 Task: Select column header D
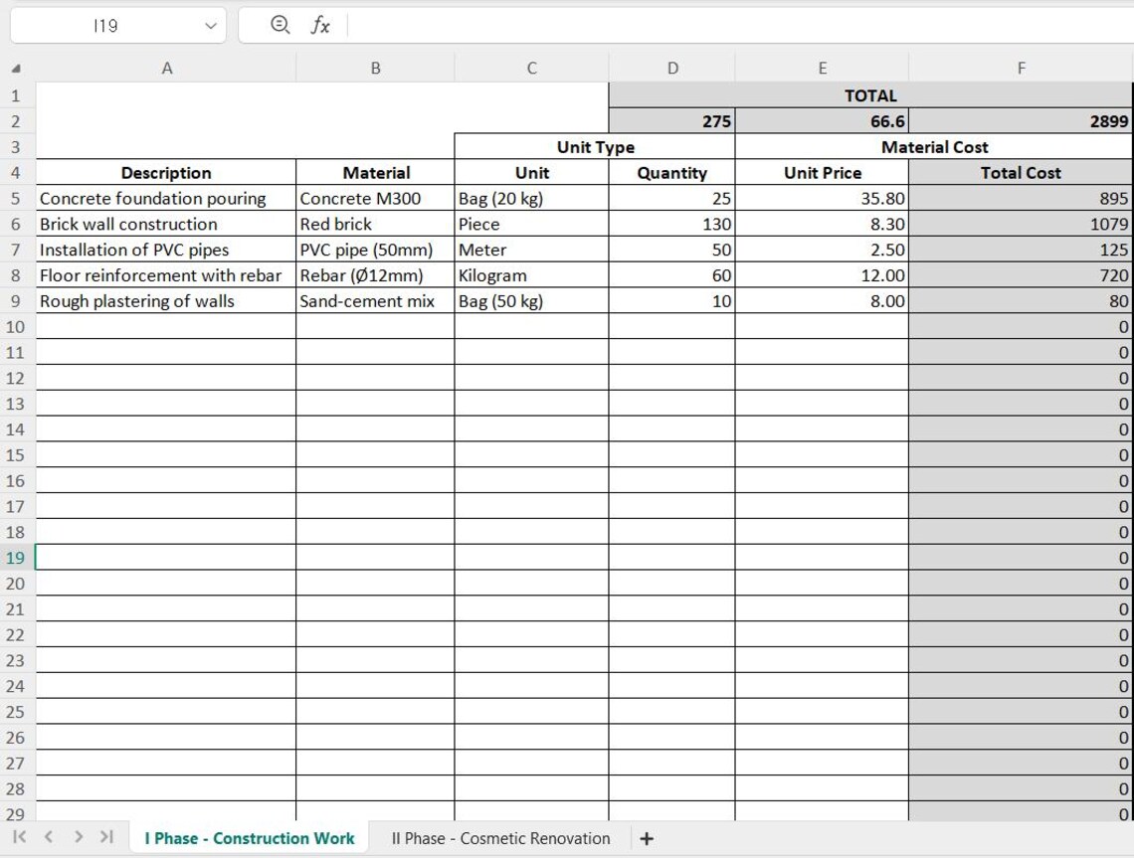tap(672, 68)
